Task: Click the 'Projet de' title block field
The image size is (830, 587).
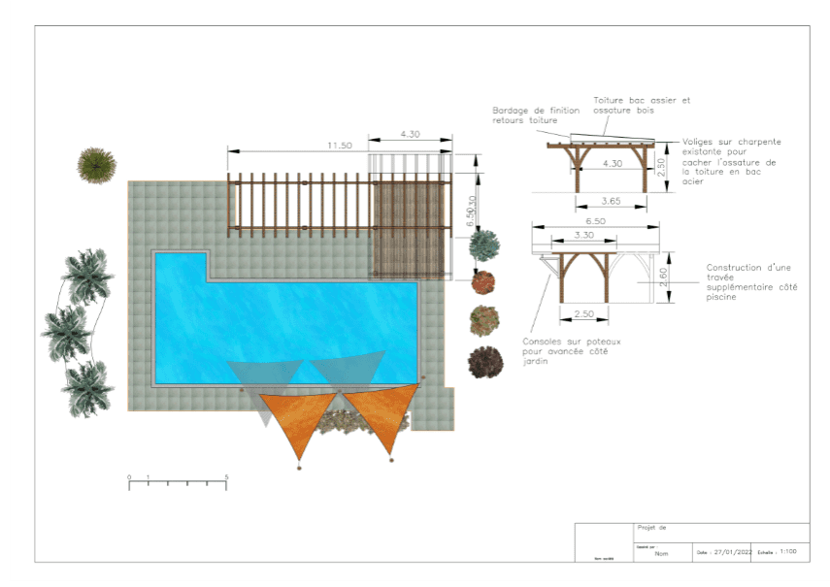Action: (651, 529)
